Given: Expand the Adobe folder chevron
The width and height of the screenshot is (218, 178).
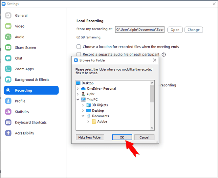Looking at the screenshot, I should pos(88,122).
